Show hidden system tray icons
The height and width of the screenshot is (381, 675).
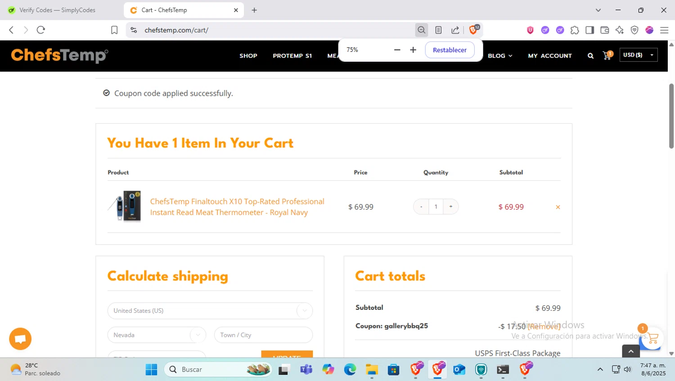coord(600,370)
